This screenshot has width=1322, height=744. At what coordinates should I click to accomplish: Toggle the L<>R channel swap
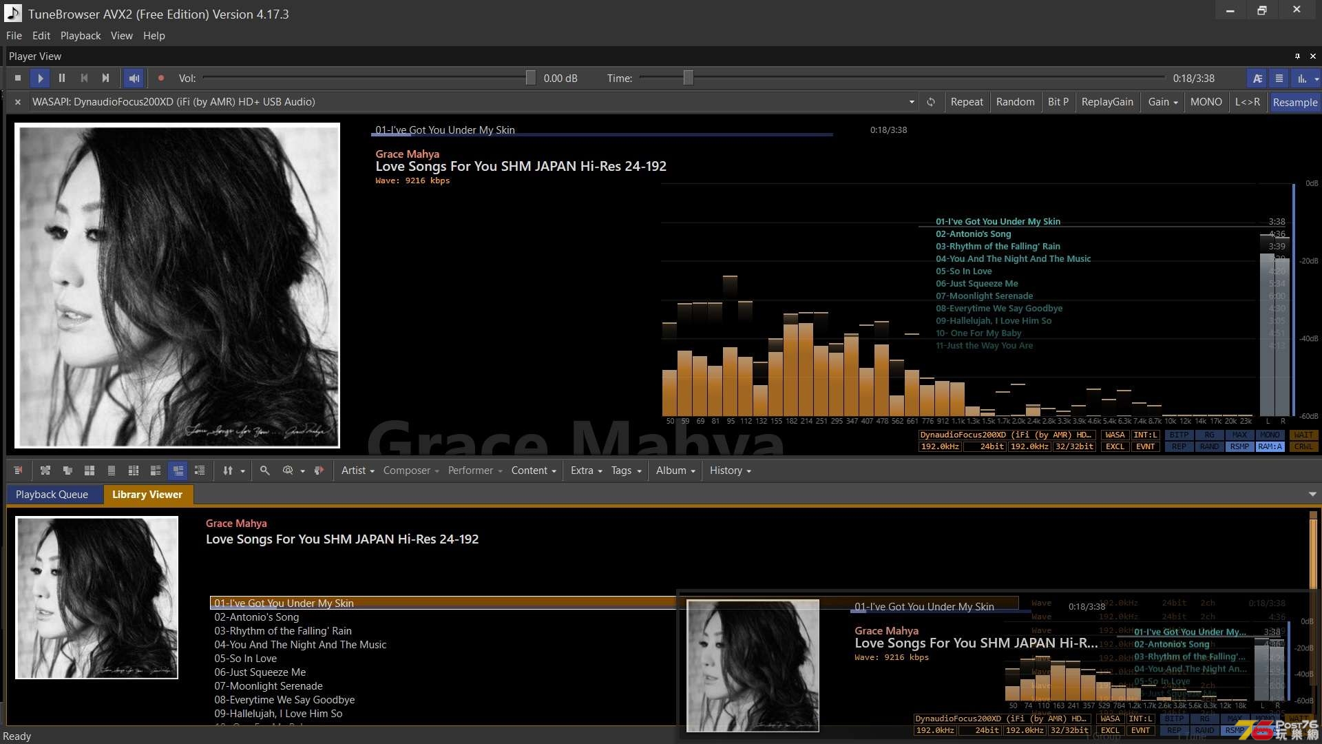coord(1248,102)
